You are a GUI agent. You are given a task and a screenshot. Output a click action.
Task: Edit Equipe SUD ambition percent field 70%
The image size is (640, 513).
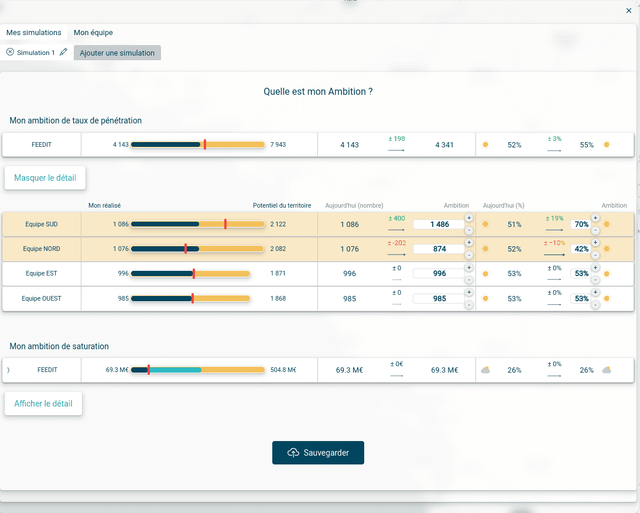point(581,224)
